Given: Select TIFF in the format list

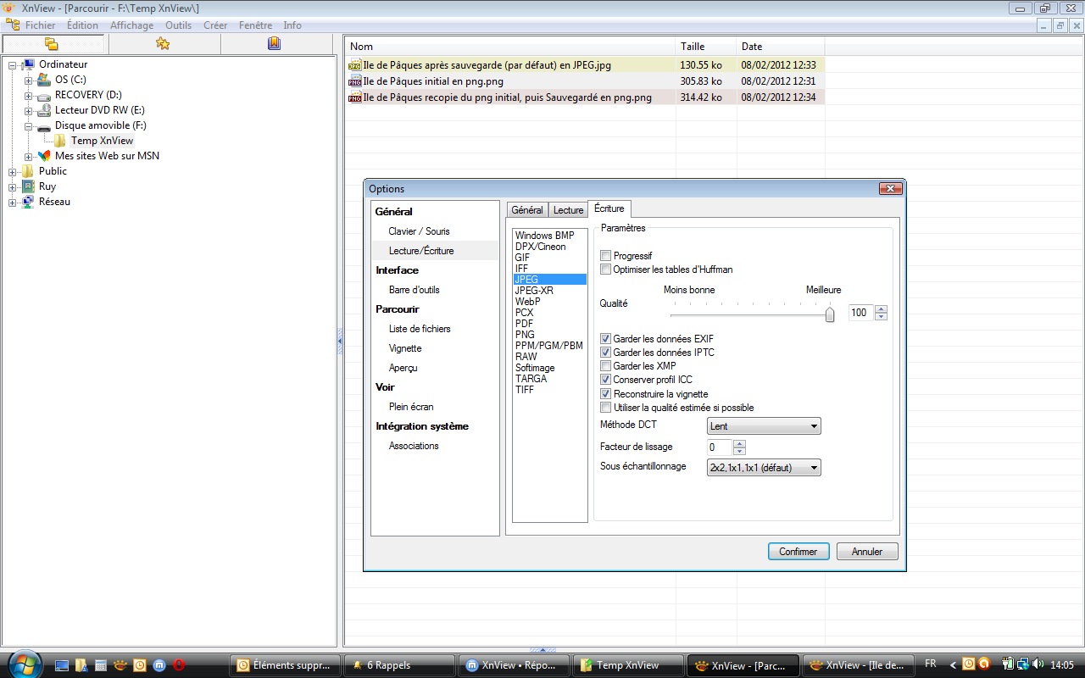Looking at the screenshot, I should point(525,390).
